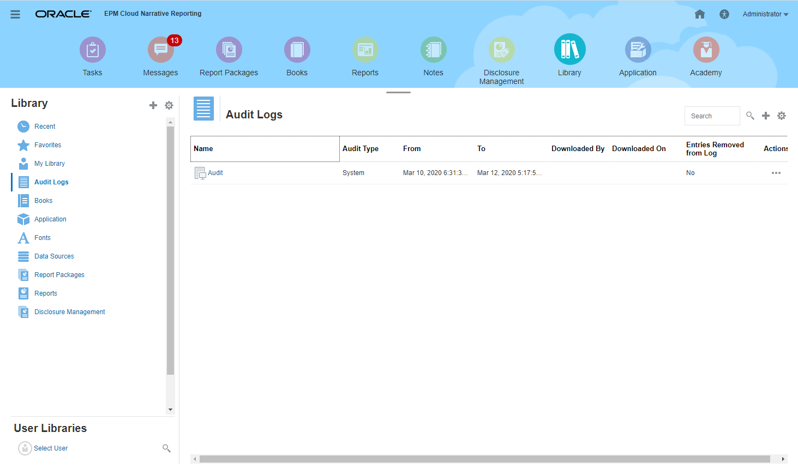798x474 pixels.
Task: Click the Library panel scroll-down arrow
Action: 170,410
